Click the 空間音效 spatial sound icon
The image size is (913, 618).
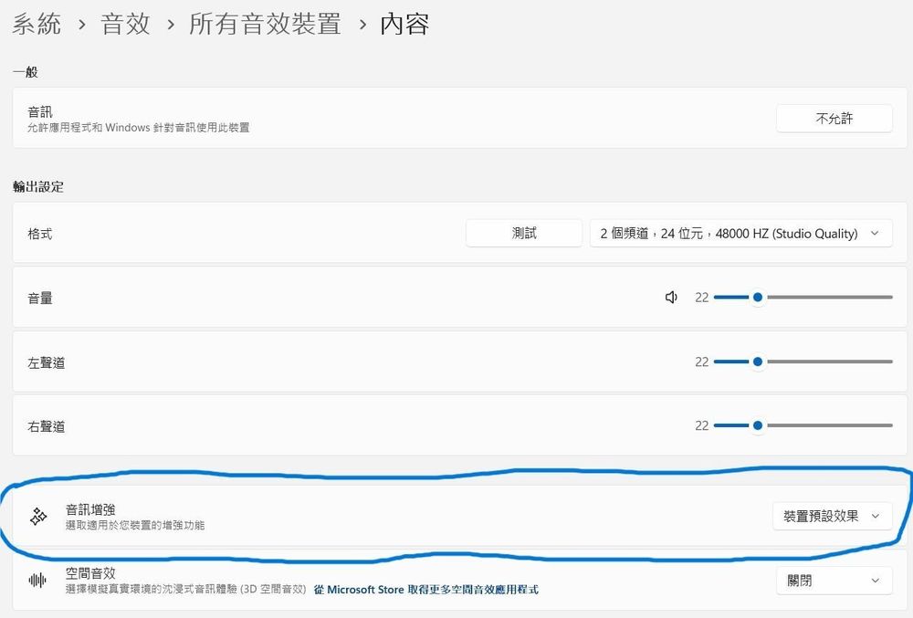pos(37,579)
